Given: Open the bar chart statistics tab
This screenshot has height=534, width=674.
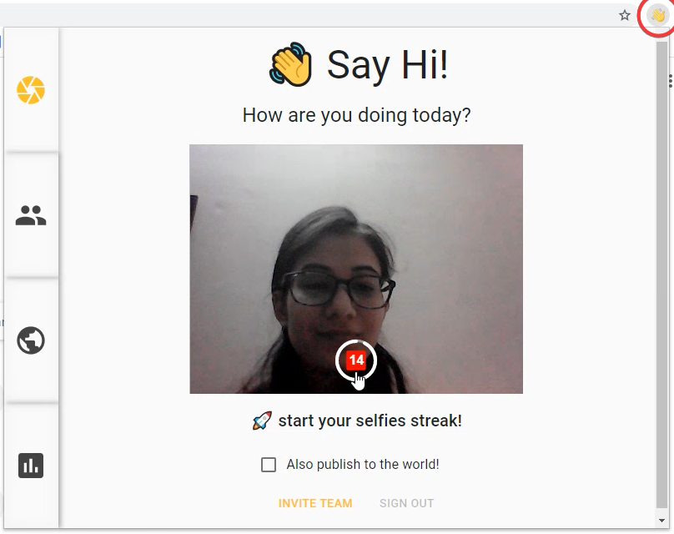Looking at the screenshot, I should (x=31, y=466).
